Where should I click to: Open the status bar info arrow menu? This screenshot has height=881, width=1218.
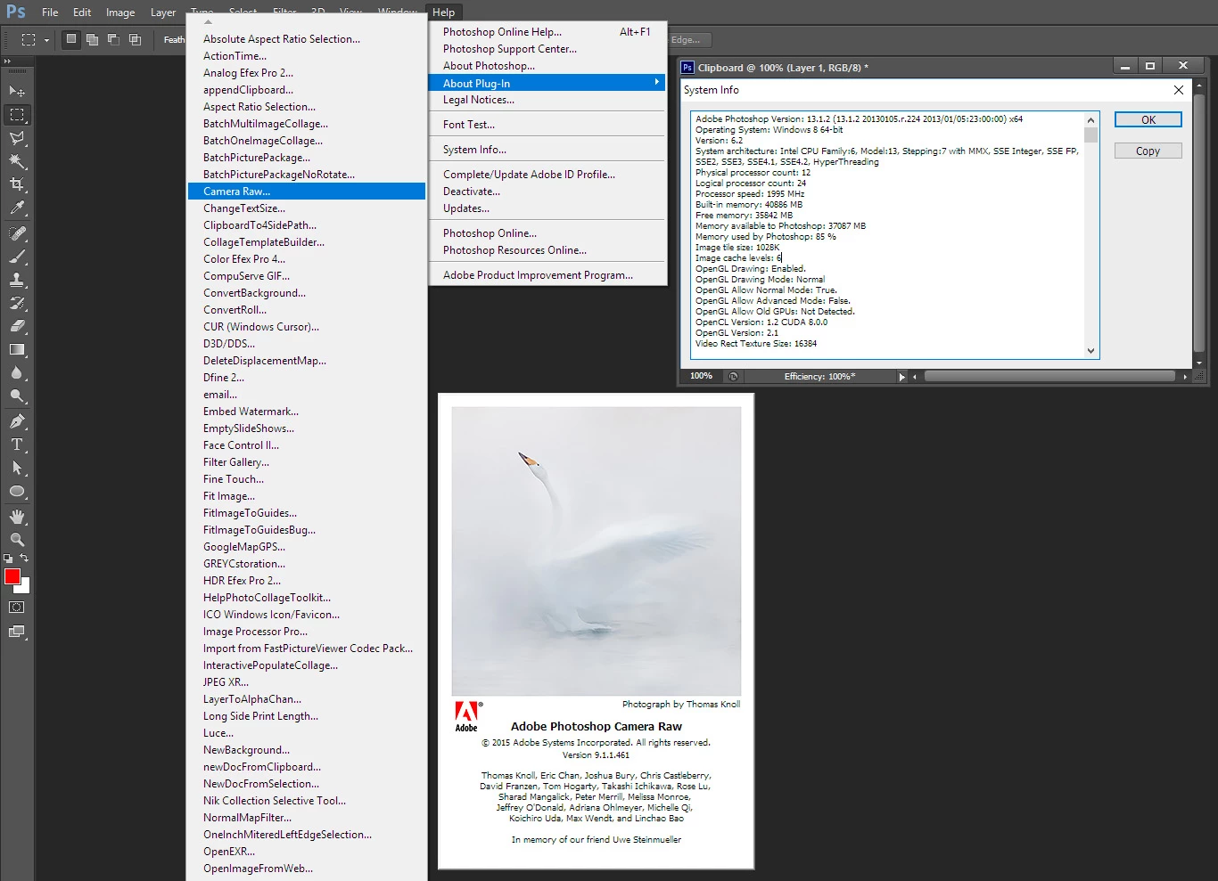point(901,377)
